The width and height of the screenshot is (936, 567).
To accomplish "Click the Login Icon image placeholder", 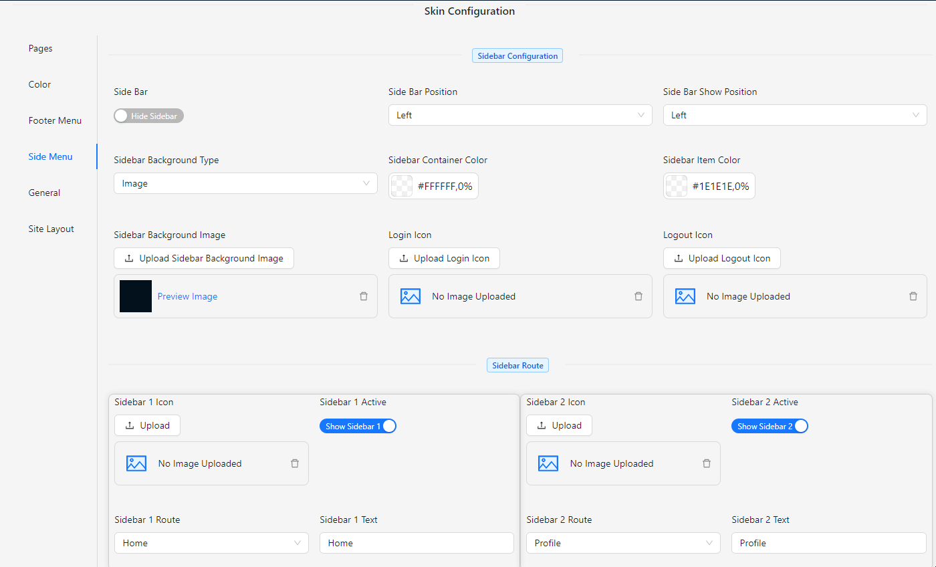I will click(411, 296).
